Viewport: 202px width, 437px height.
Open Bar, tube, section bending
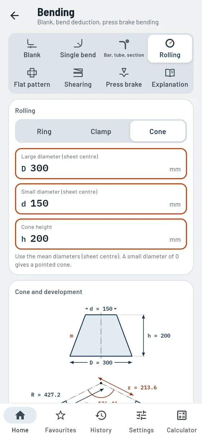124,49
